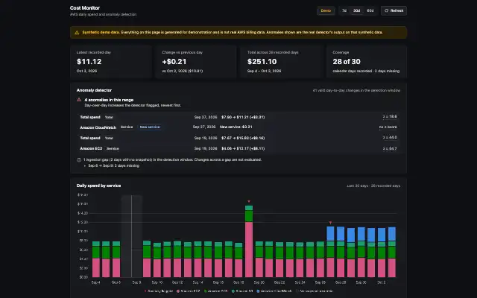The height and width of the screenshot is (298, 477).
Task: Select the Amazon EC2 anomaly row name
Action: [91, 148]
